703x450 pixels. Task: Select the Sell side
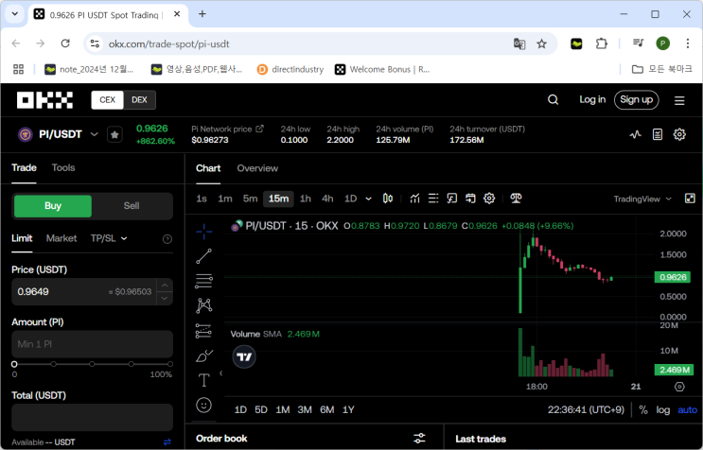(x=132, y=206)
